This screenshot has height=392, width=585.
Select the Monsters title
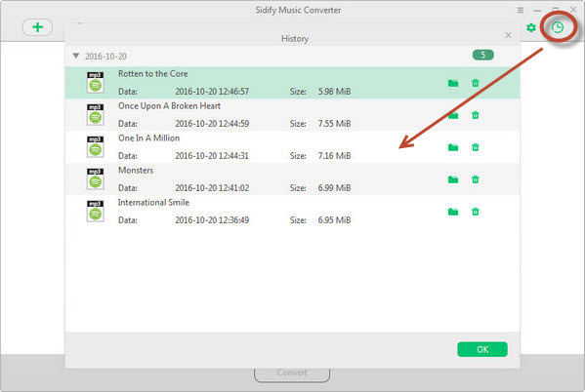click(136, 171)
